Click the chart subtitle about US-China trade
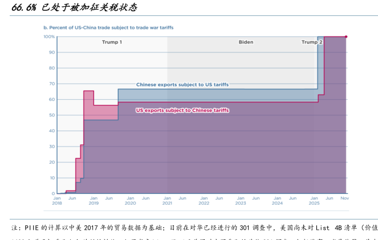 [x=108, y=27]
